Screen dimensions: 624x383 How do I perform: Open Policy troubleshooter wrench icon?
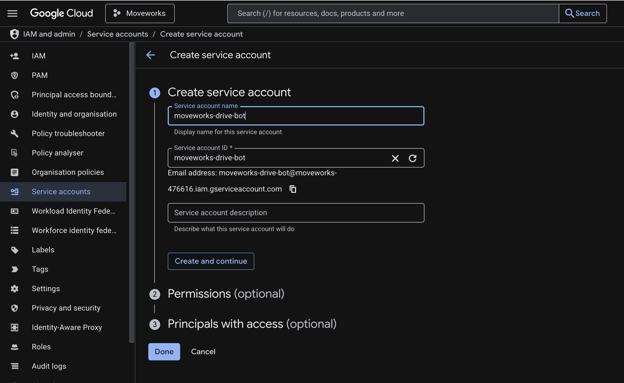[x=15, y=133]
